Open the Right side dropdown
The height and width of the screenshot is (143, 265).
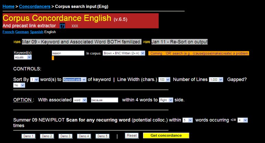pos(166,100)
